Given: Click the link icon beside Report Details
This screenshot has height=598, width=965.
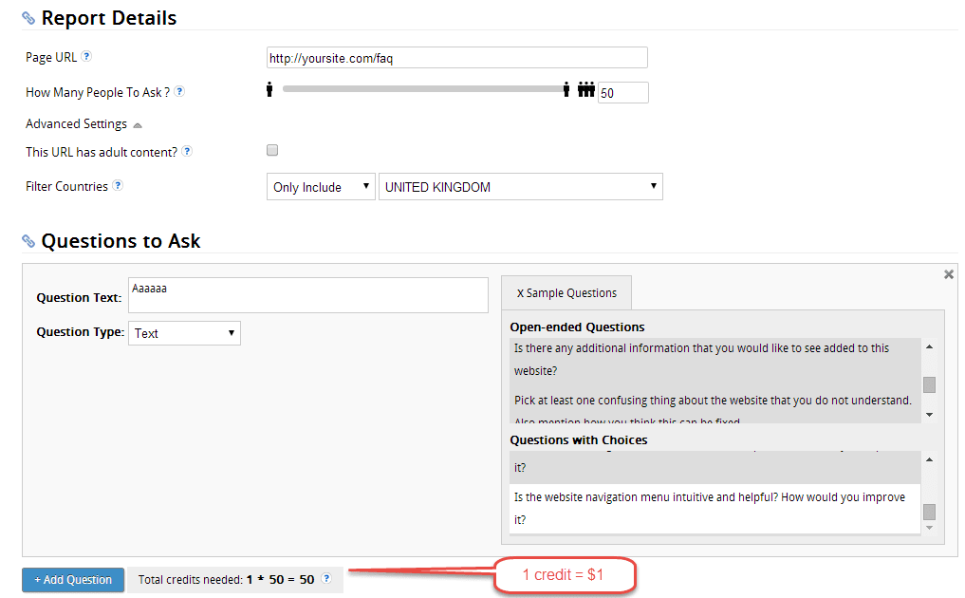Looking at the screenshot, I should 28,17.
